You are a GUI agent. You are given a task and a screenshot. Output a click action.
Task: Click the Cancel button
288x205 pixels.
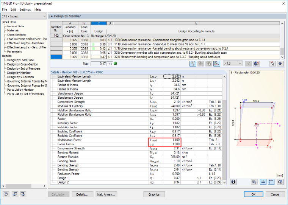click(x=275, y=194)
